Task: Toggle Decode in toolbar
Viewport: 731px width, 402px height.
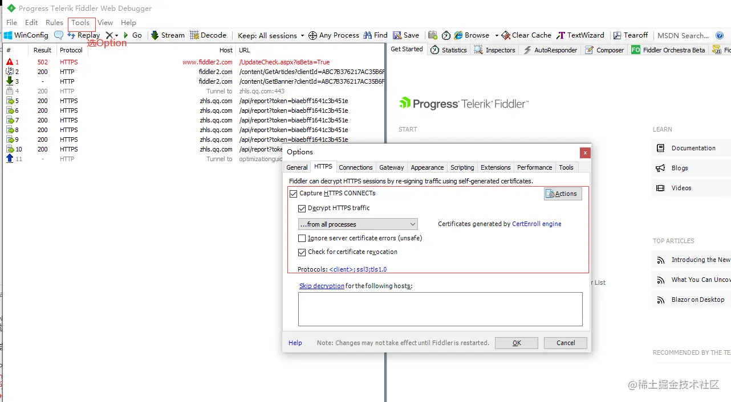Action: pyautogui.click(x=208, y=35)
